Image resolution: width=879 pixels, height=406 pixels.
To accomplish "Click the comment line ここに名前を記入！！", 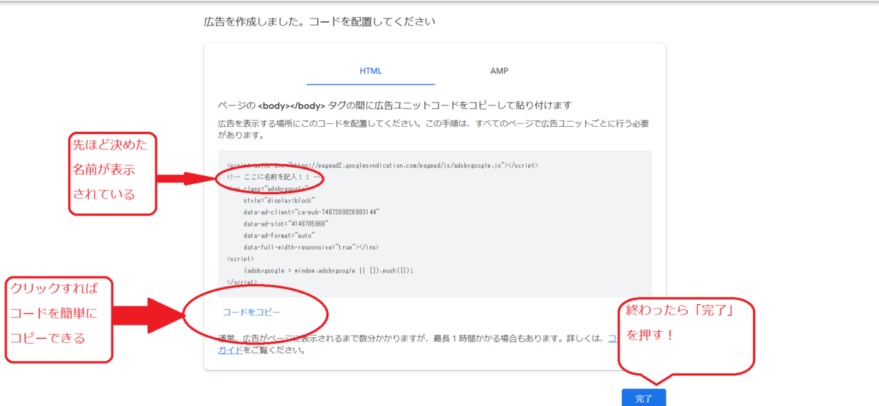I will click(x=275, y=177).
